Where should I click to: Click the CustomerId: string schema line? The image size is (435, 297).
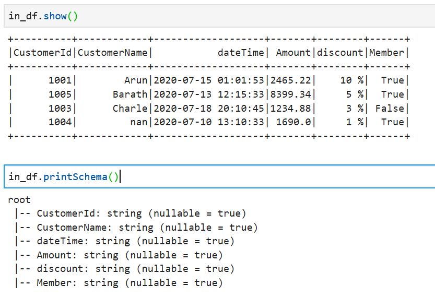(131, 213)
